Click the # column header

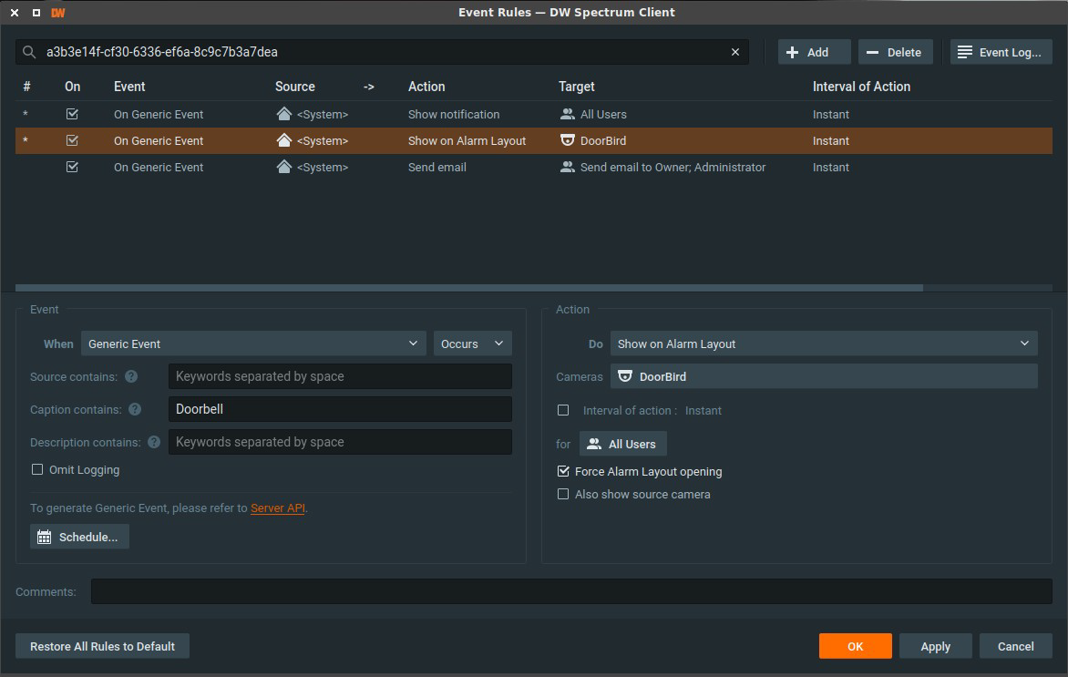26,87
